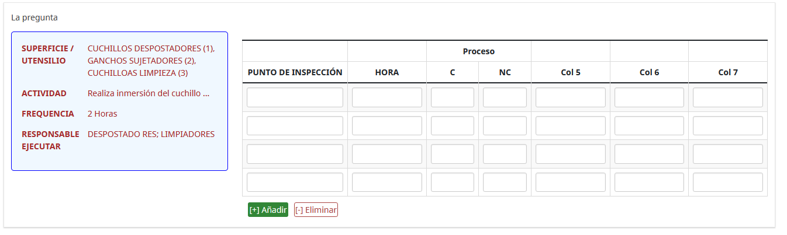Select the first row HORA input

tap(387, 97)
